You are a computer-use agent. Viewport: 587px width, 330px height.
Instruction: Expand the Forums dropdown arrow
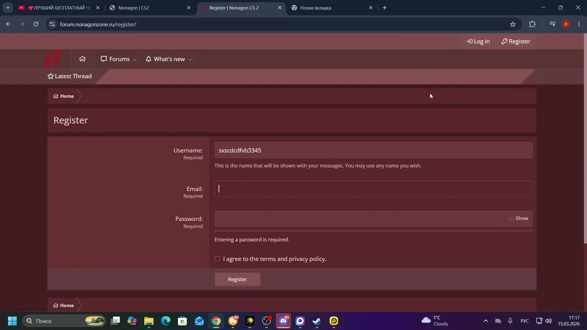coord(134,60)
